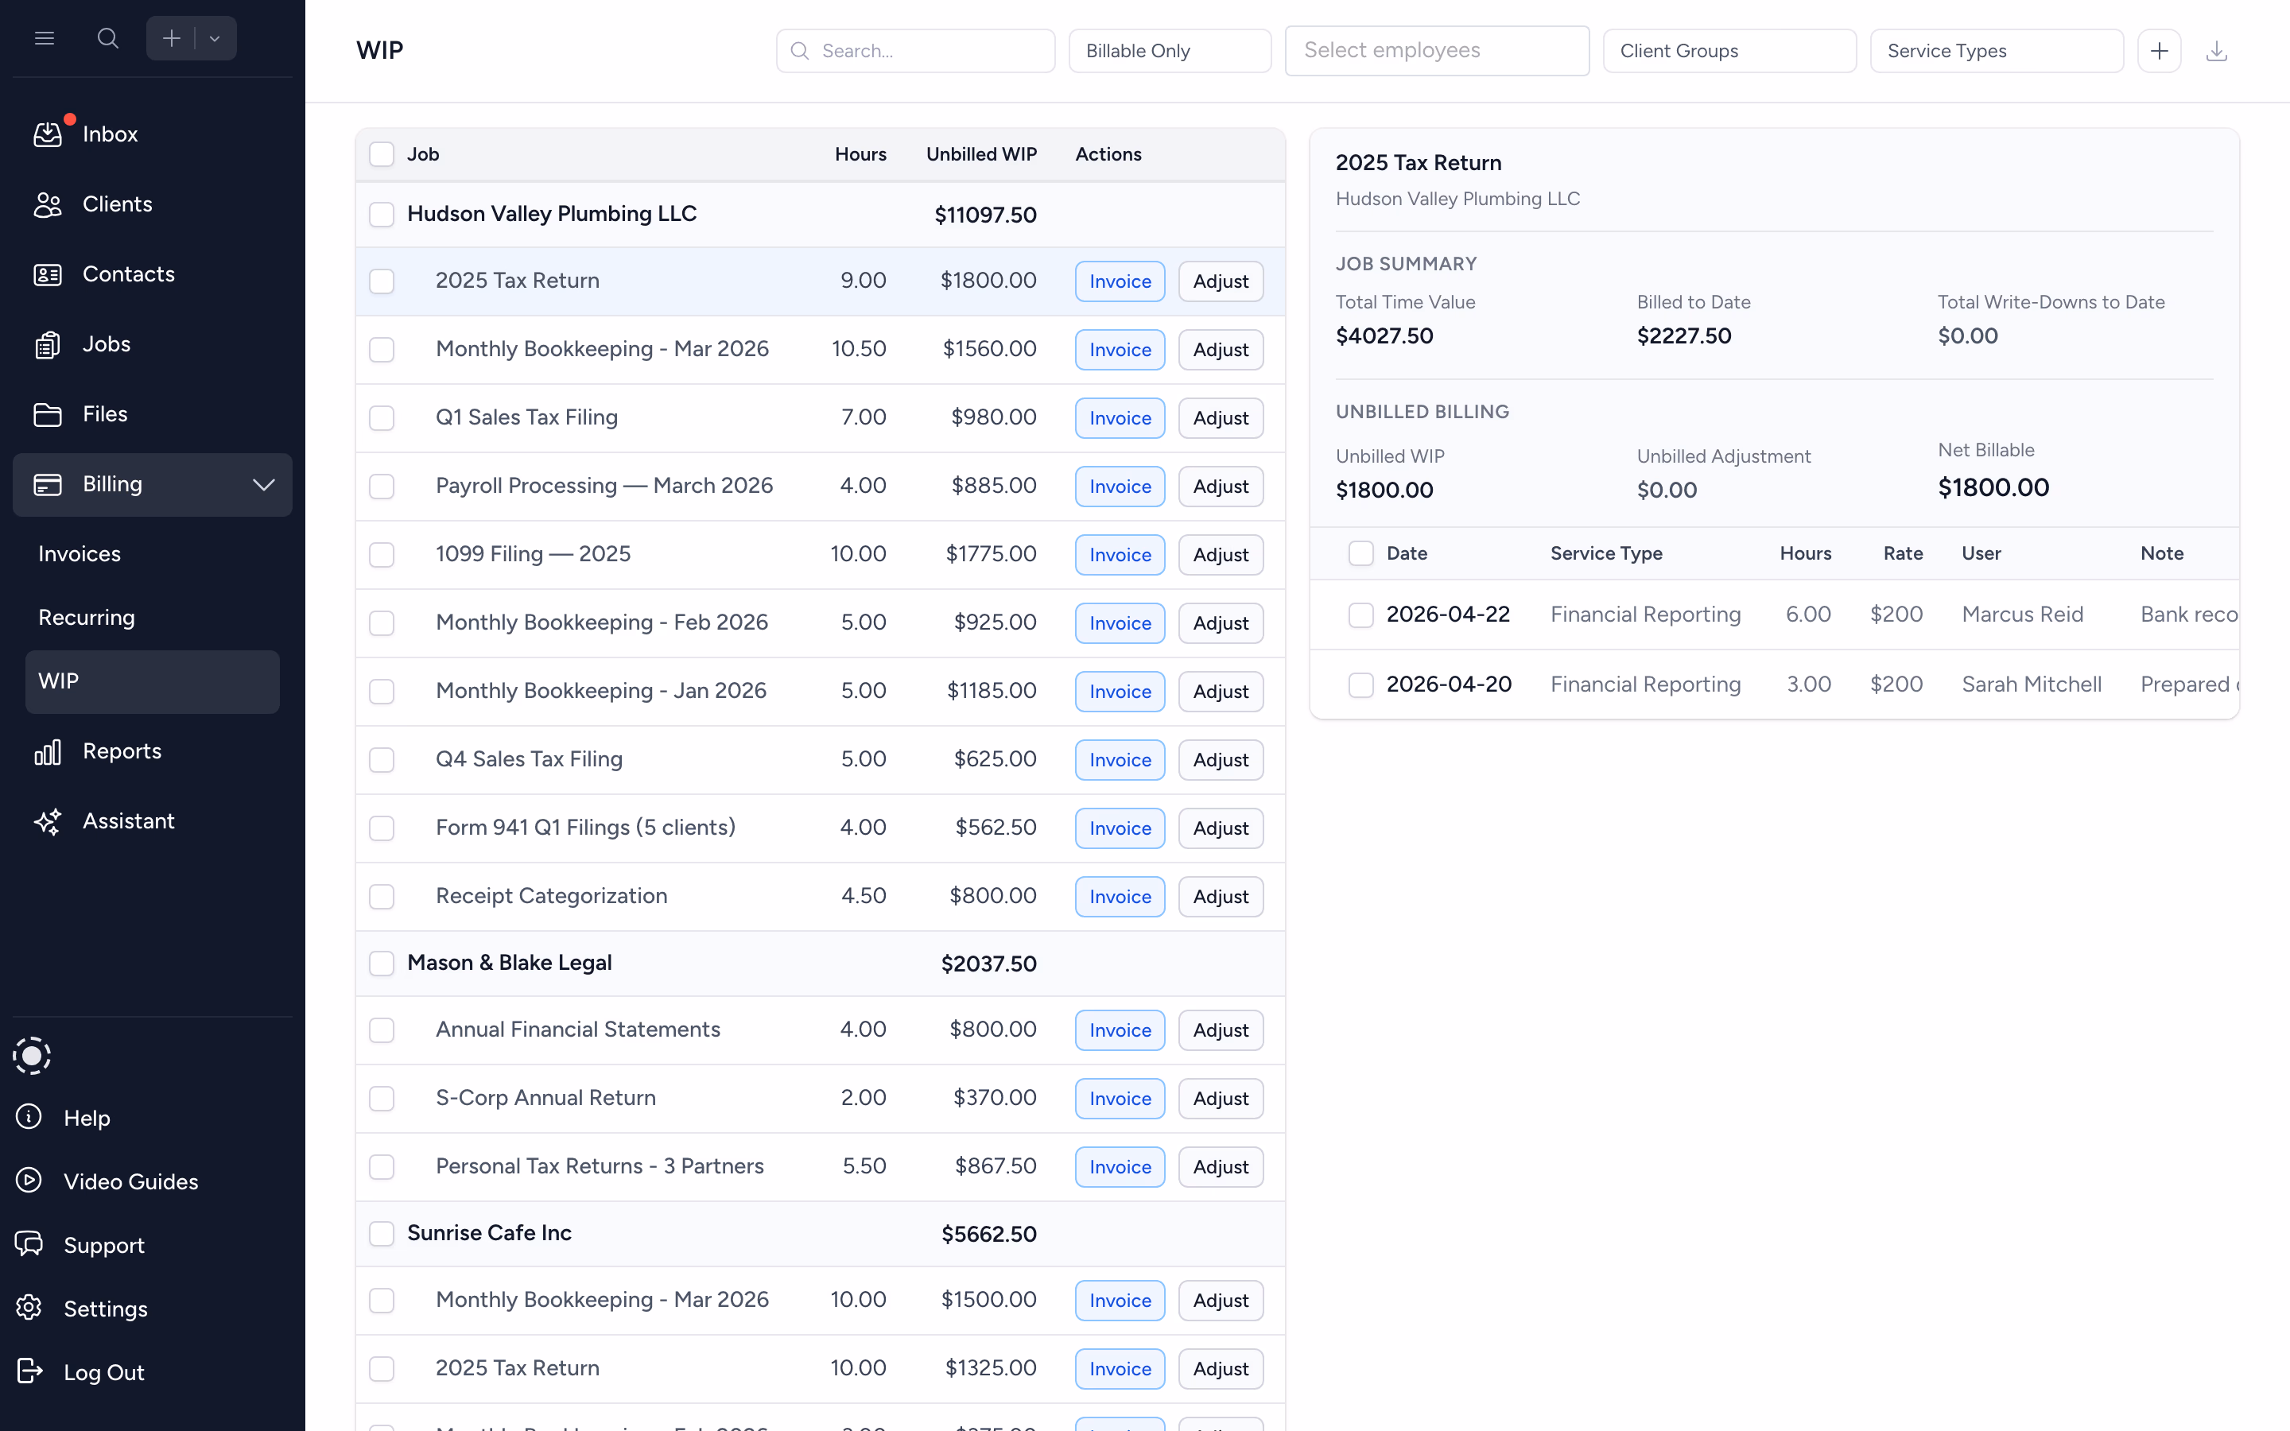2290x1431 pixels.
Task: Check the select-all checkbox in the Job header
Action: (x=382, y=154)
